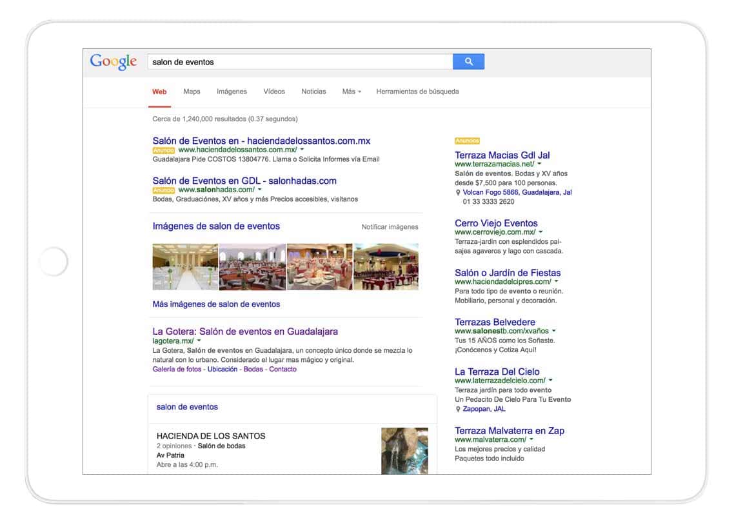Open the Terraza Macias Gdl Jal ad

tap(502, 155)
